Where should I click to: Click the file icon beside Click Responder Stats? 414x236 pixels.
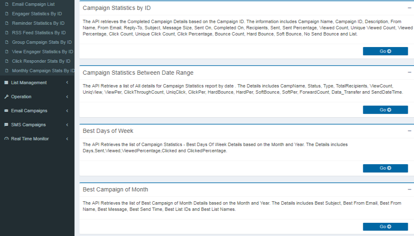point(7,61)
